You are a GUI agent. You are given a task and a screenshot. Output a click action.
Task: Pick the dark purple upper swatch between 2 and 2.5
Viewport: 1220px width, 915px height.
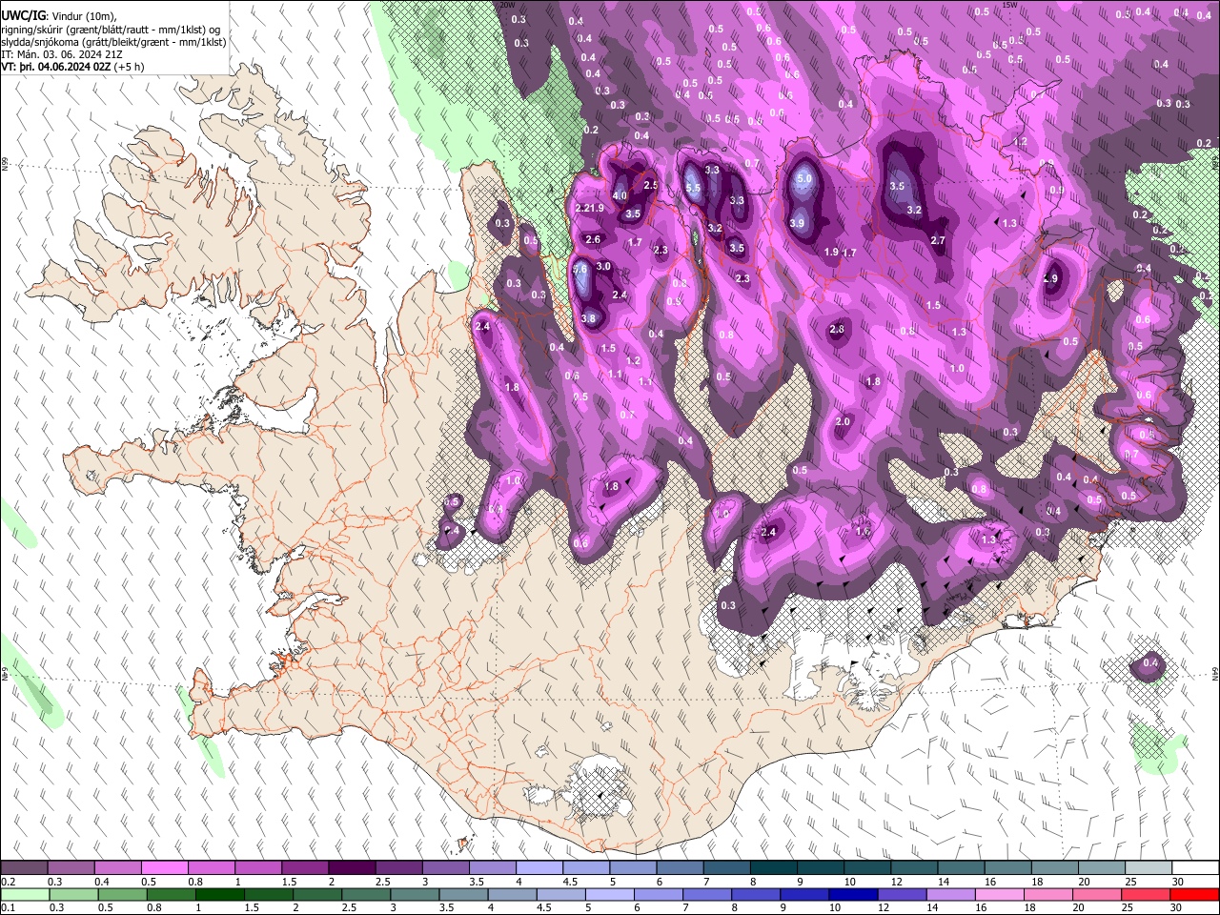[352, 868]
